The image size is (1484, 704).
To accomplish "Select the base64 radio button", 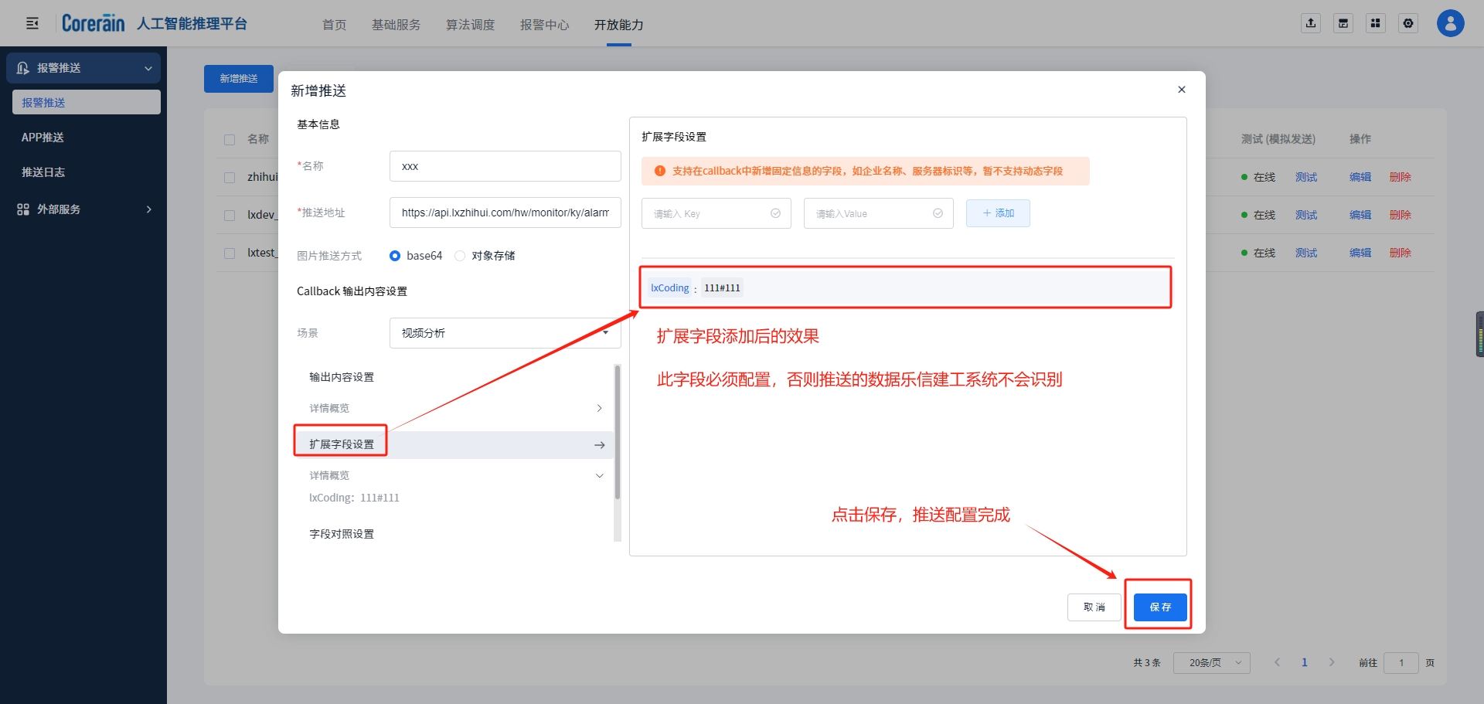I will pos(395,256).
